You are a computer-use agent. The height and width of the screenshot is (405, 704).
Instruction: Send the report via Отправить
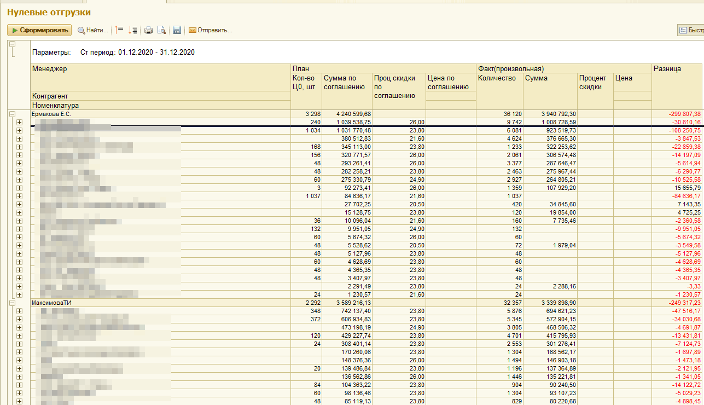[x=211, y=30]
